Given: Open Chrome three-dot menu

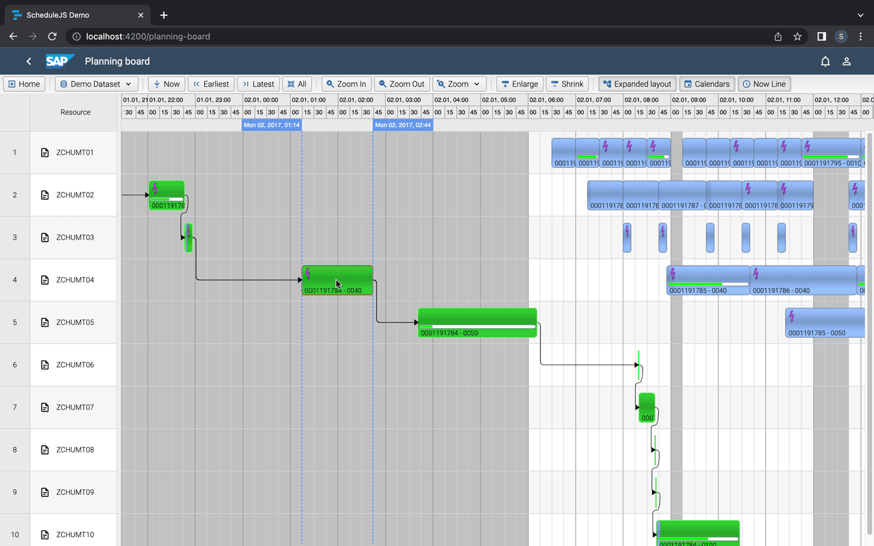Looking at the screenshot, I should pyautogui.click(x=860, y=37).
